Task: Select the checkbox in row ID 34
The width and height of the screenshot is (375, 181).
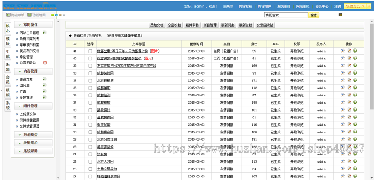Action: (x=90, y=102)
